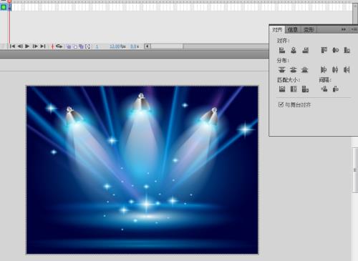The height and width of the screenshot is (261, 358).
Task: Click the align top edge icon
Action: (x=324, y=50)
